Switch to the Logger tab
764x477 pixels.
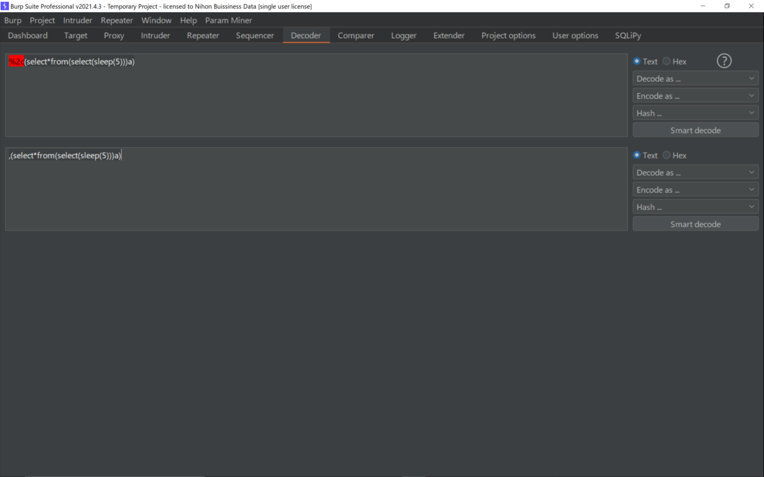[x=404, y=36]
